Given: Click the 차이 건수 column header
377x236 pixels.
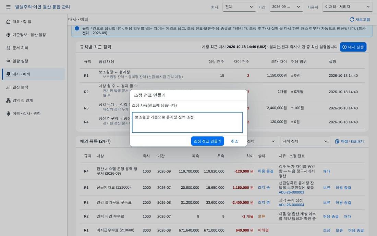Looking at the screenshot, I should (241, 62).
